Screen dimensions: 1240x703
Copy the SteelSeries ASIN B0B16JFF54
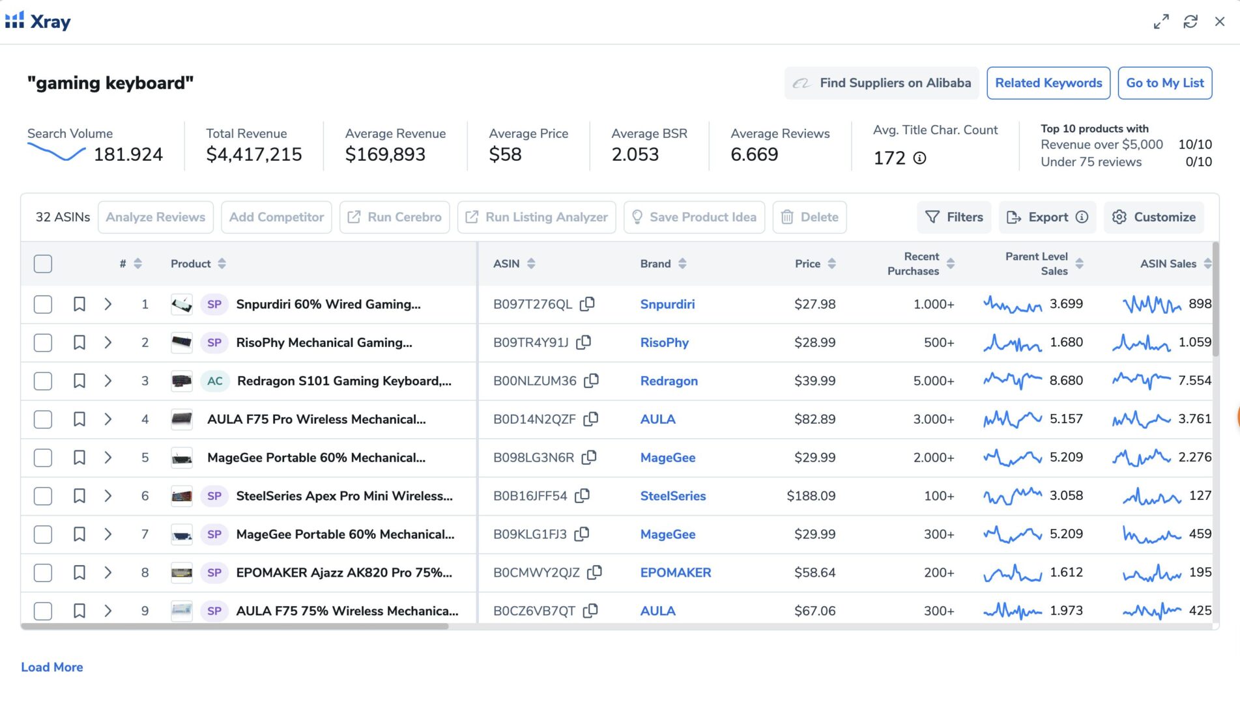[x=582, y=496]
